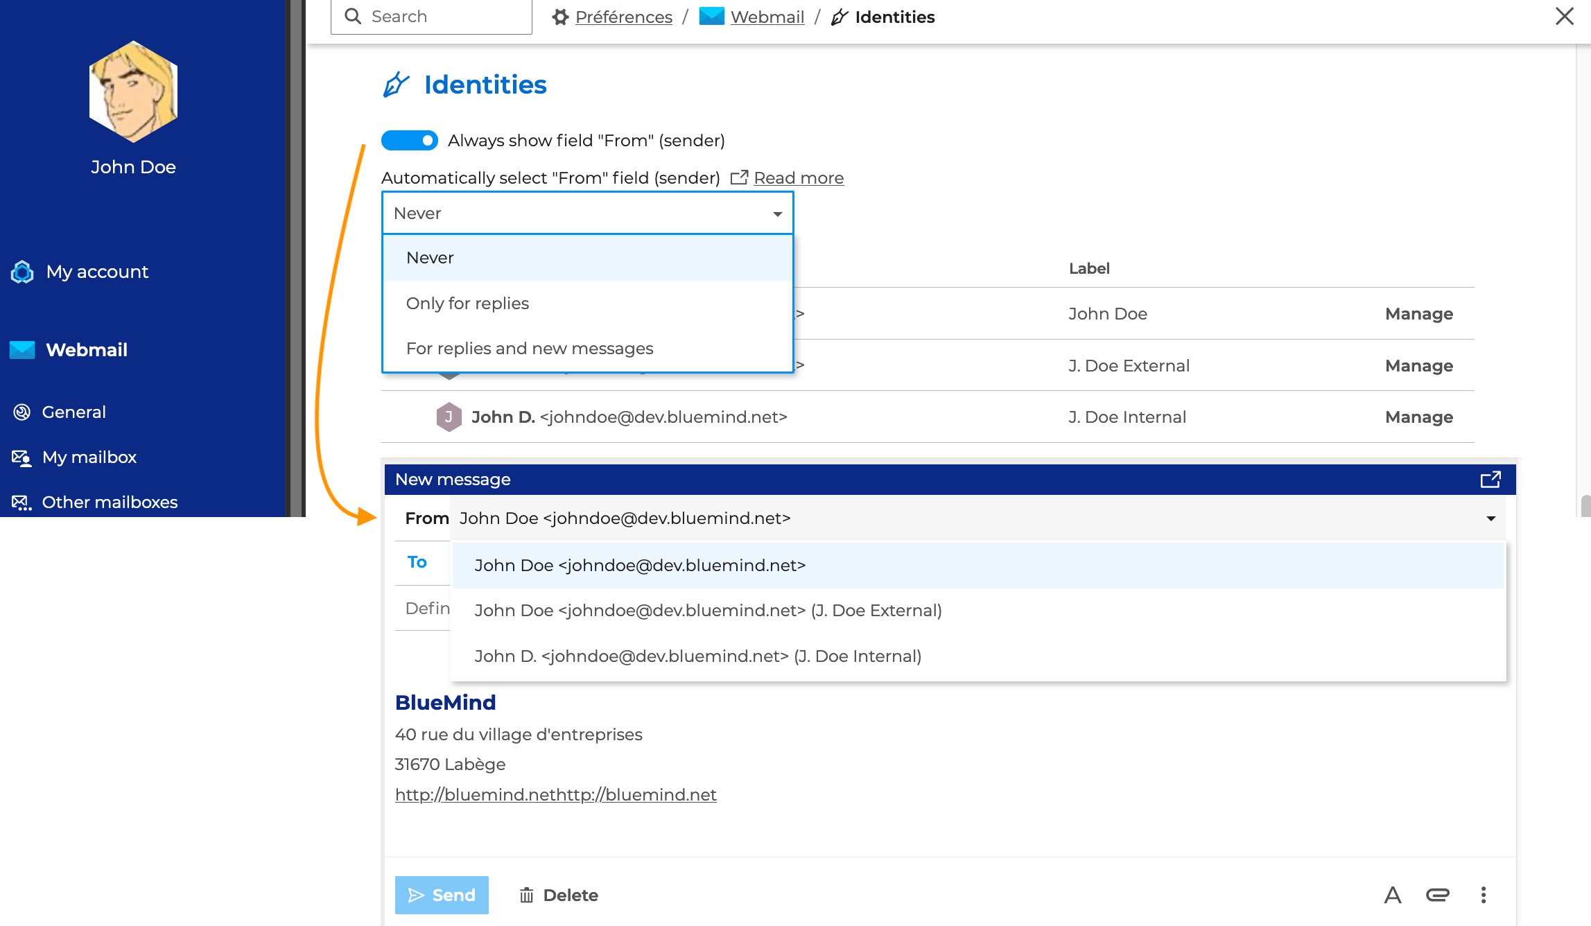Click Manage for J. Doe Internal
This screenshot has width=1591, height=926.
pos(1418,417)
